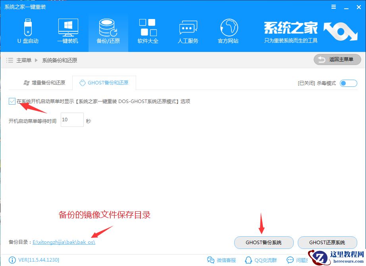Click the GHOST备份系统 button
The height and width of the screenshot is (266, 366).
pos(263,243)
